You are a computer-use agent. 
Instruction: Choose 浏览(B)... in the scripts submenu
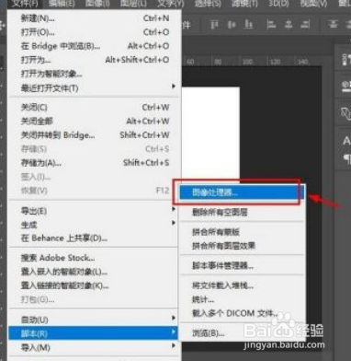click(242, 333)
